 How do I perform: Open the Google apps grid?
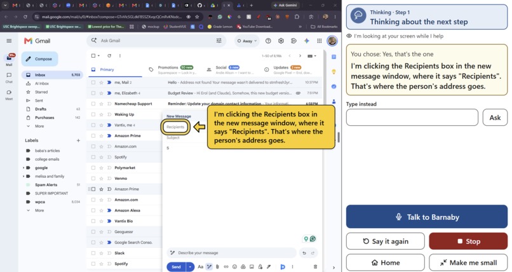click(320, 41)
